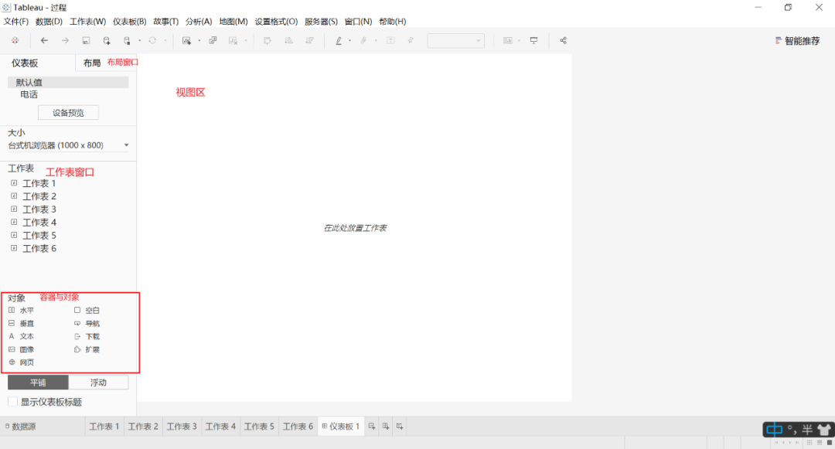This screenshot has width=835, height=449.
Task: Select the format pen icon in the toolbar
Action: coord(339,40)
